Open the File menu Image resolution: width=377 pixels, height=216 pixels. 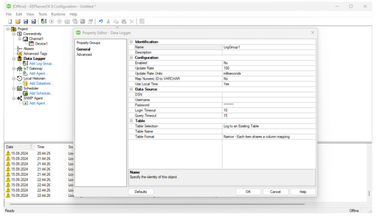pyautogui.click(x=9, y=14)
